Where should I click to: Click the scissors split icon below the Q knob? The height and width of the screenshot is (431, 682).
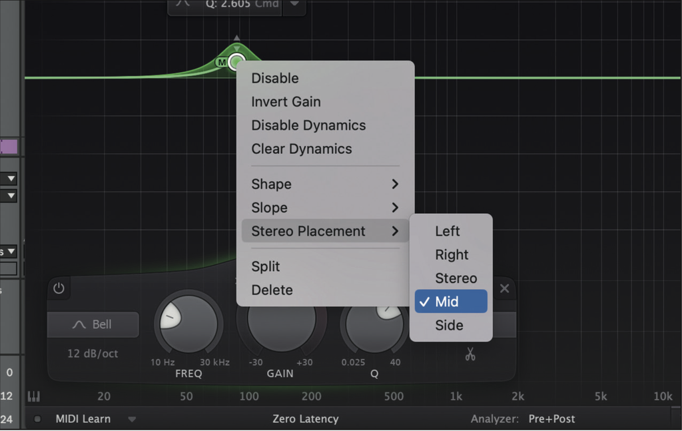(470, 354)
